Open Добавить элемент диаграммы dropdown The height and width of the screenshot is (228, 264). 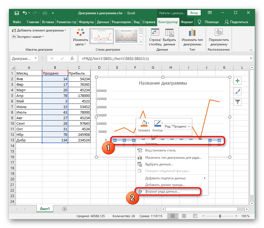39,30
